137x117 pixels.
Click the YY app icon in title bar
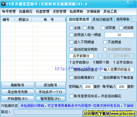pyautogui.click(x=3, y=4)
